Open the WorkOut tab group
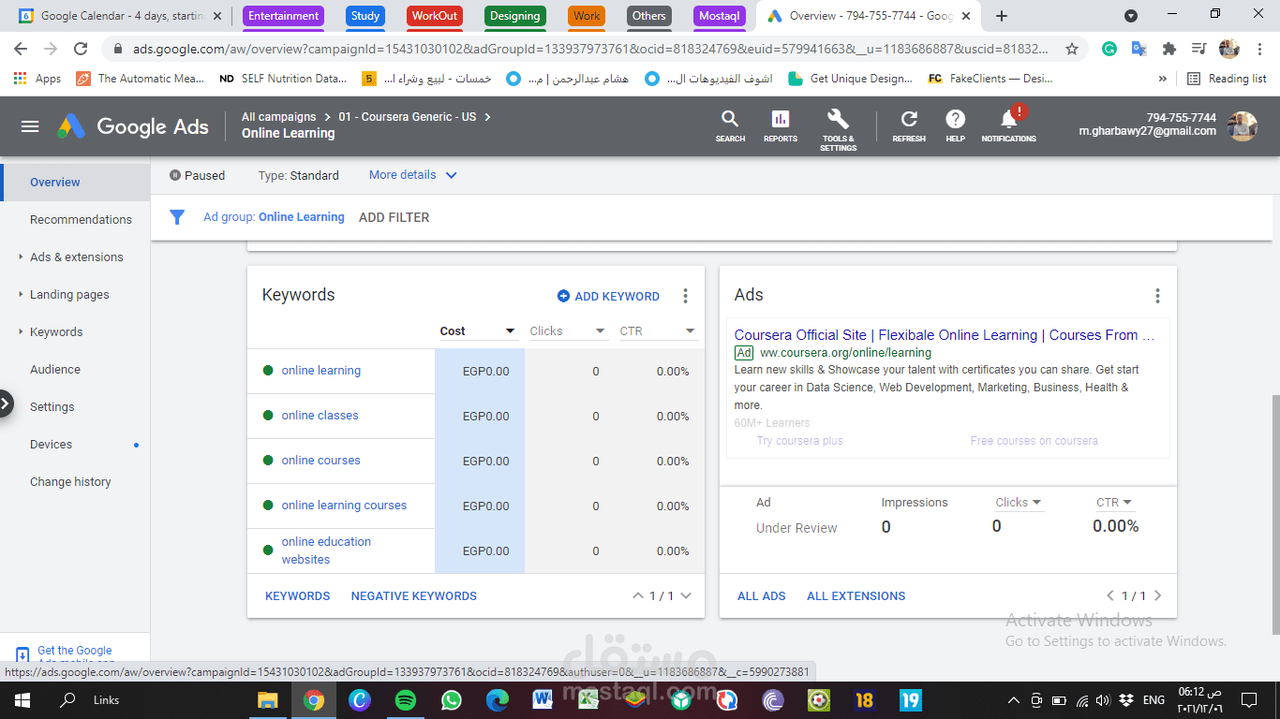Viewport: 1280px width, 719px height. 435,16
